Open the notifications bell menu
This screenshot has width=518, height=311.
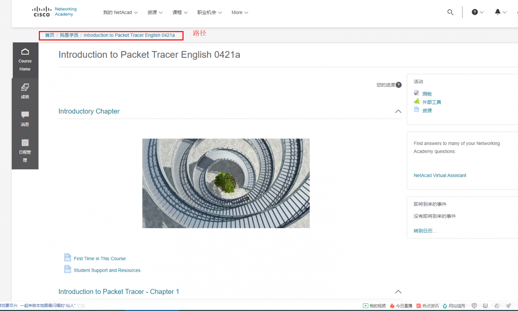point(501,13)
